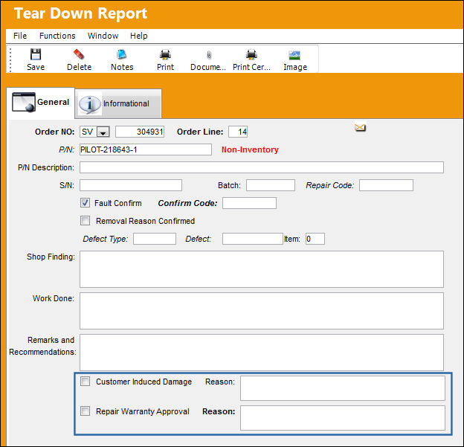
Task: Click the Confirm Code field
Action: (249, 203)
